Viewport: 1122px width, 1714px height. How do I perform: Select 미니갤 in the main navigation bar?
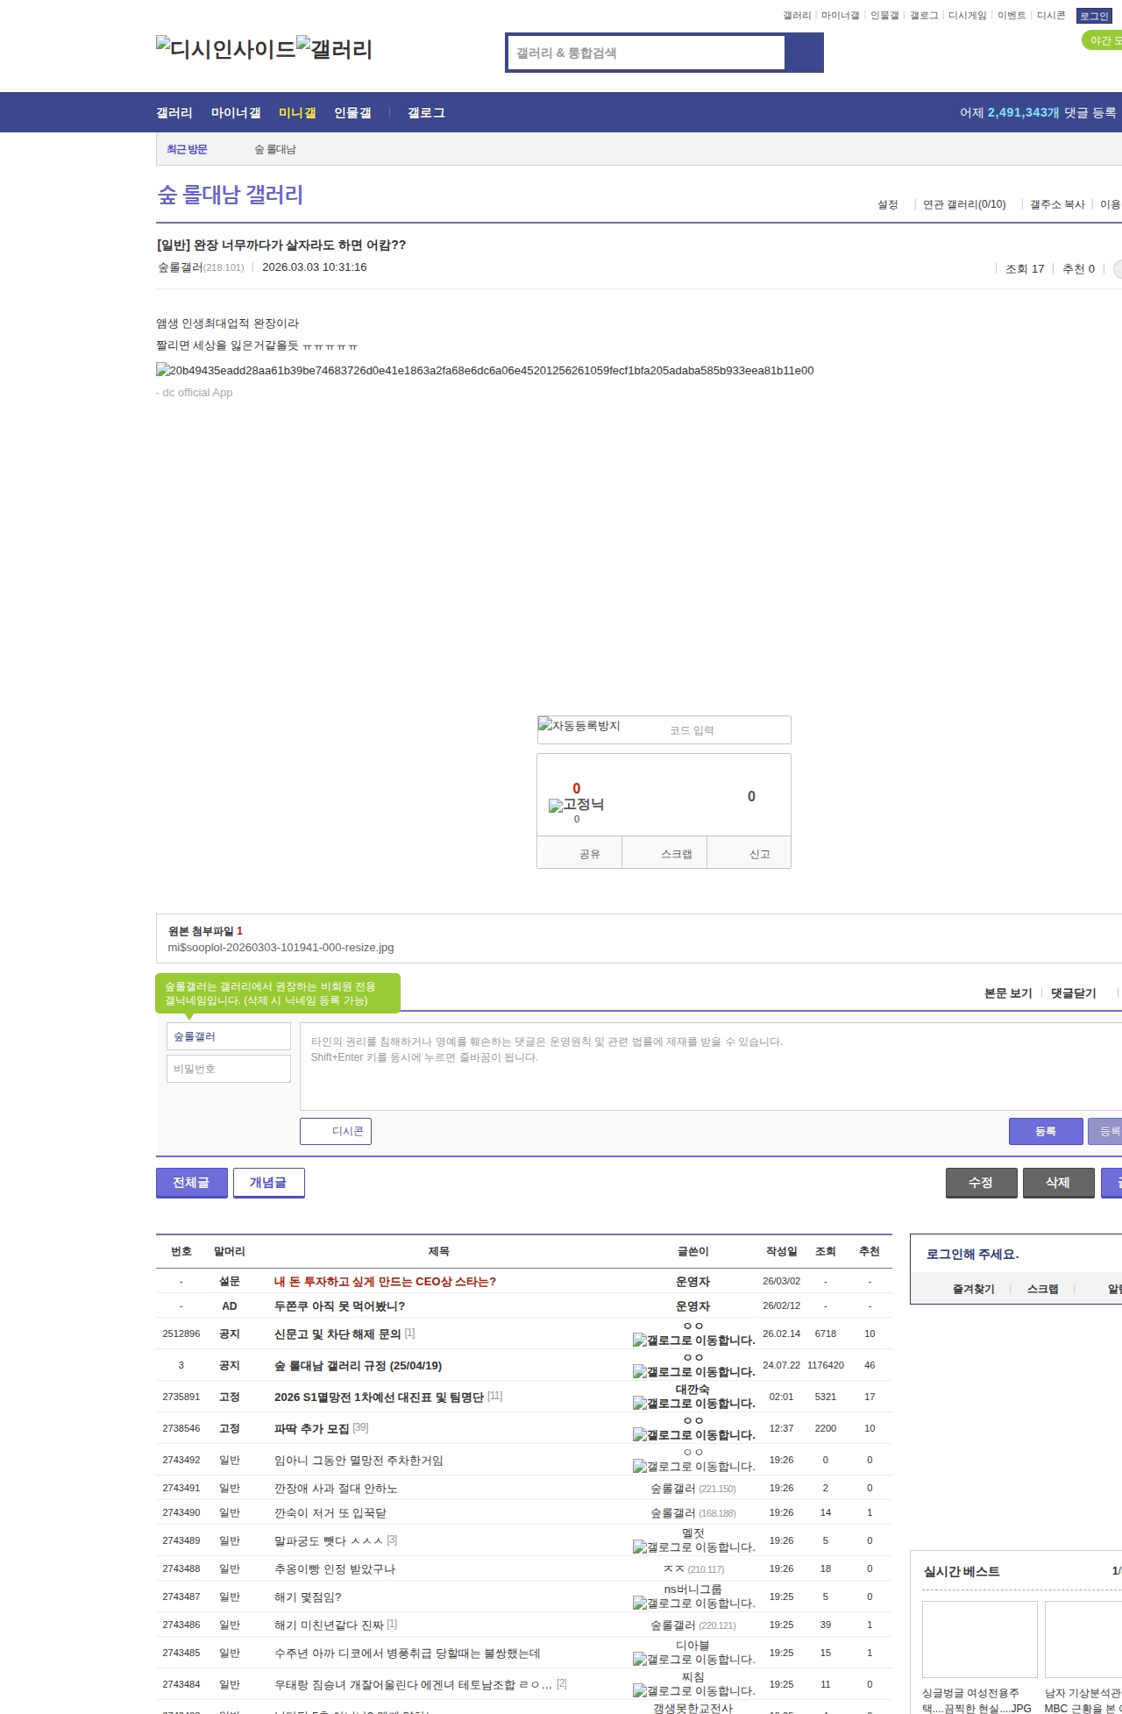297,113
